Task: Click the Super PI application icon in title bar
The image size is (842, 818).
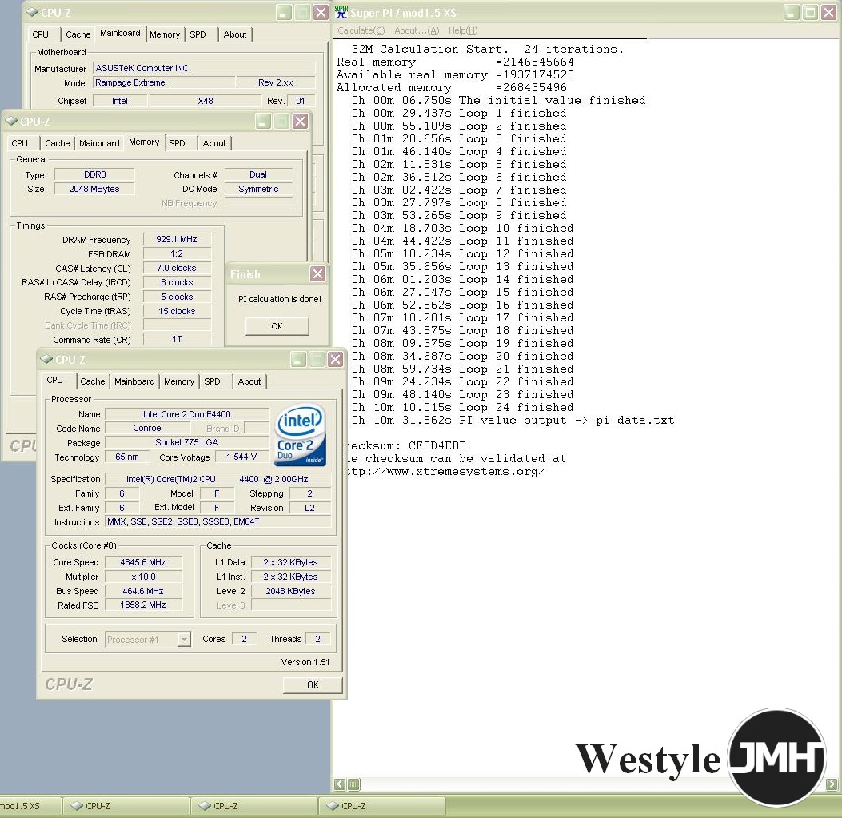Action: pyautogui.click(x=341, y=12)
